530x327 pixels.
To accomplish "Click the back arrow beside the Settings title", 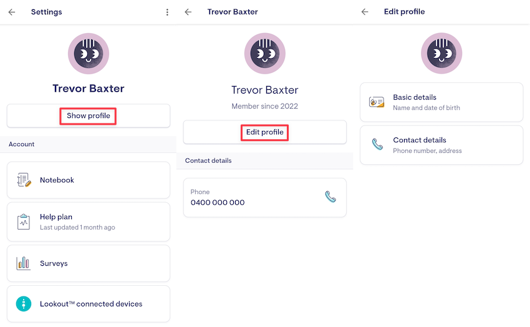I will click(x=12, y=12).
